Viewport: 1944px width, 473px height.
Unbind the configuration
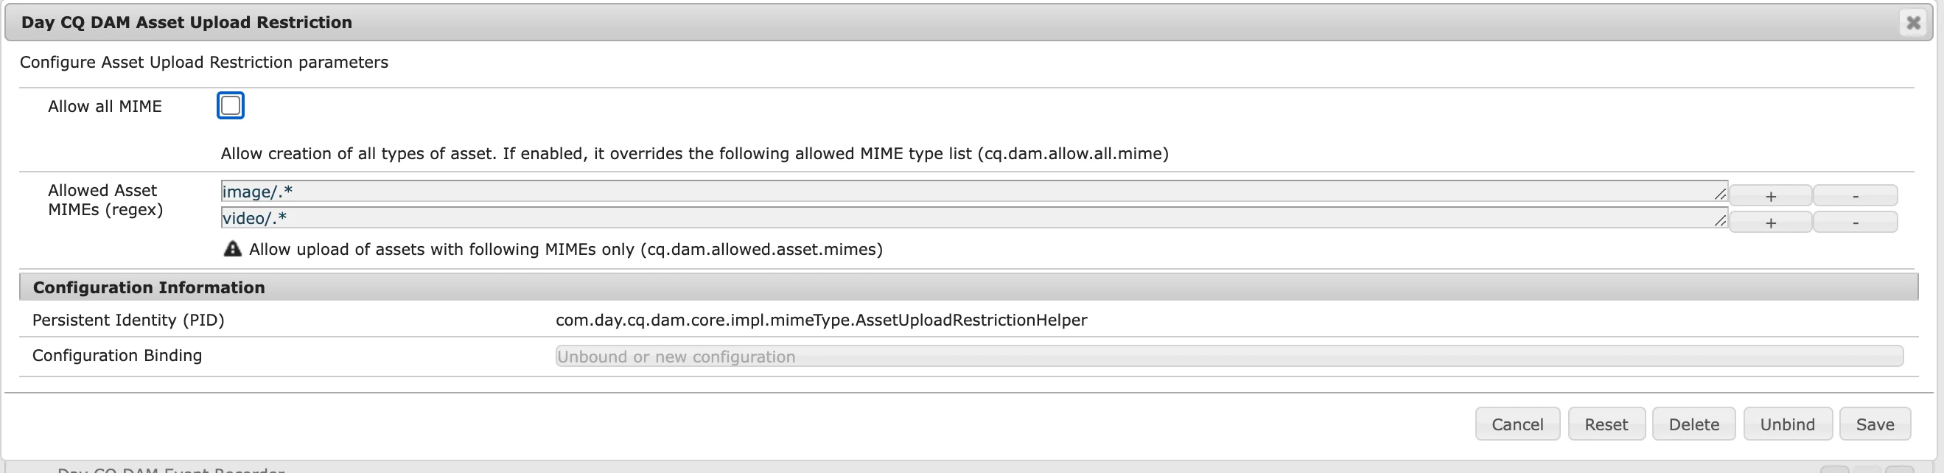pos(1787,424)
